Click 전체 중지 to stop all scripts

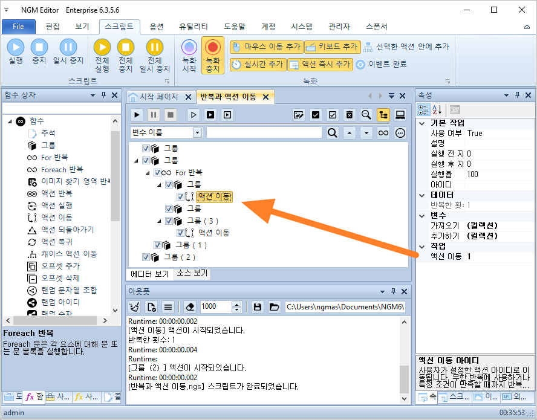point(126,56)
